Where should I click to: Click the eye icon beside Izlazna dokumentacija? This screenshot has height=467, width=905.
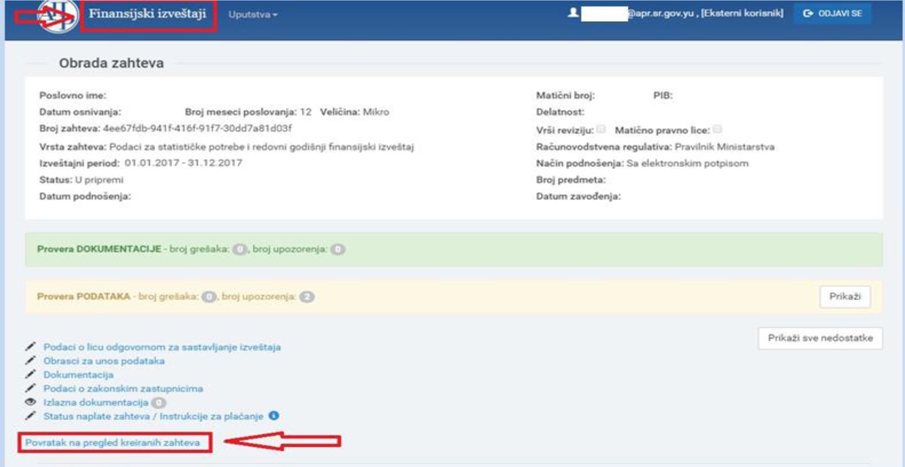click(31, 402)
